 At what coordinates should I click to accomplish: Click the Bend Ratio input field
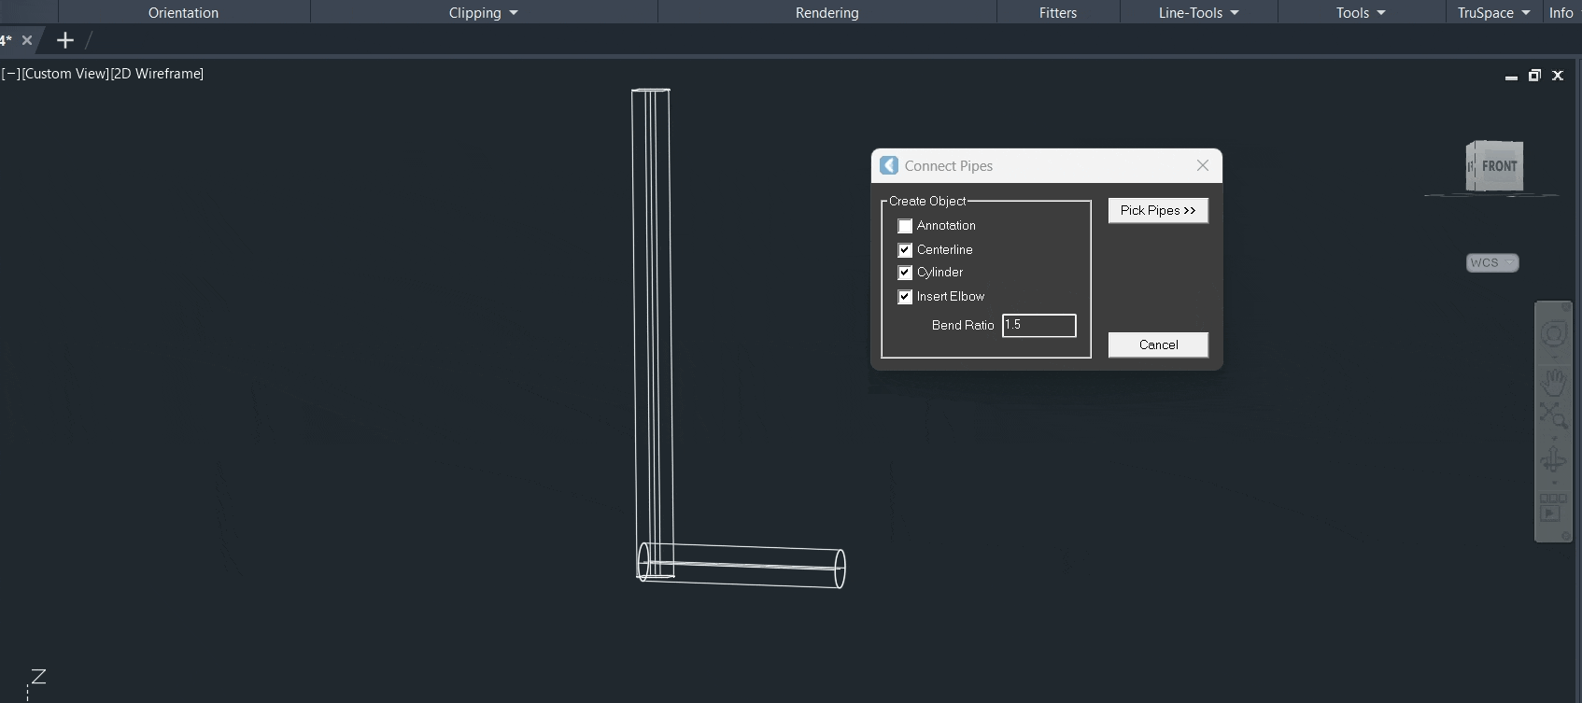[x=1038, y=325]
